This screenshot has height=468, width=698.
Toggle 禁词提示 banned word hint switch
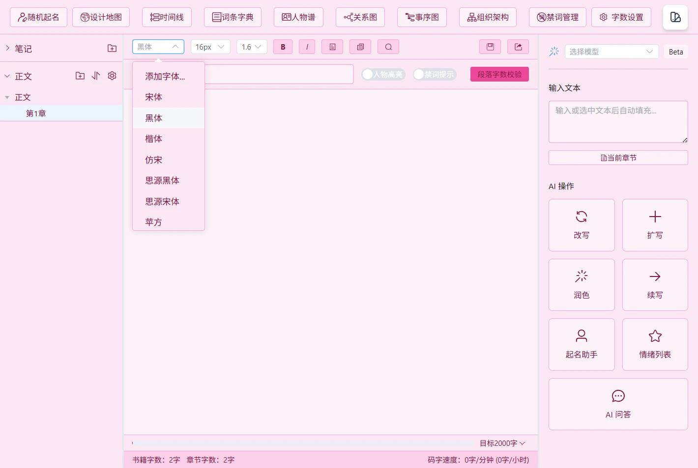435,74
